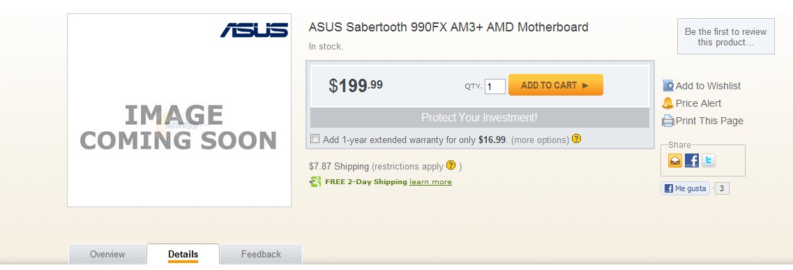The height and width of the screenshot is (270, 793).
Task: Click the Price Alert bell icon
Action: point(667,103)
